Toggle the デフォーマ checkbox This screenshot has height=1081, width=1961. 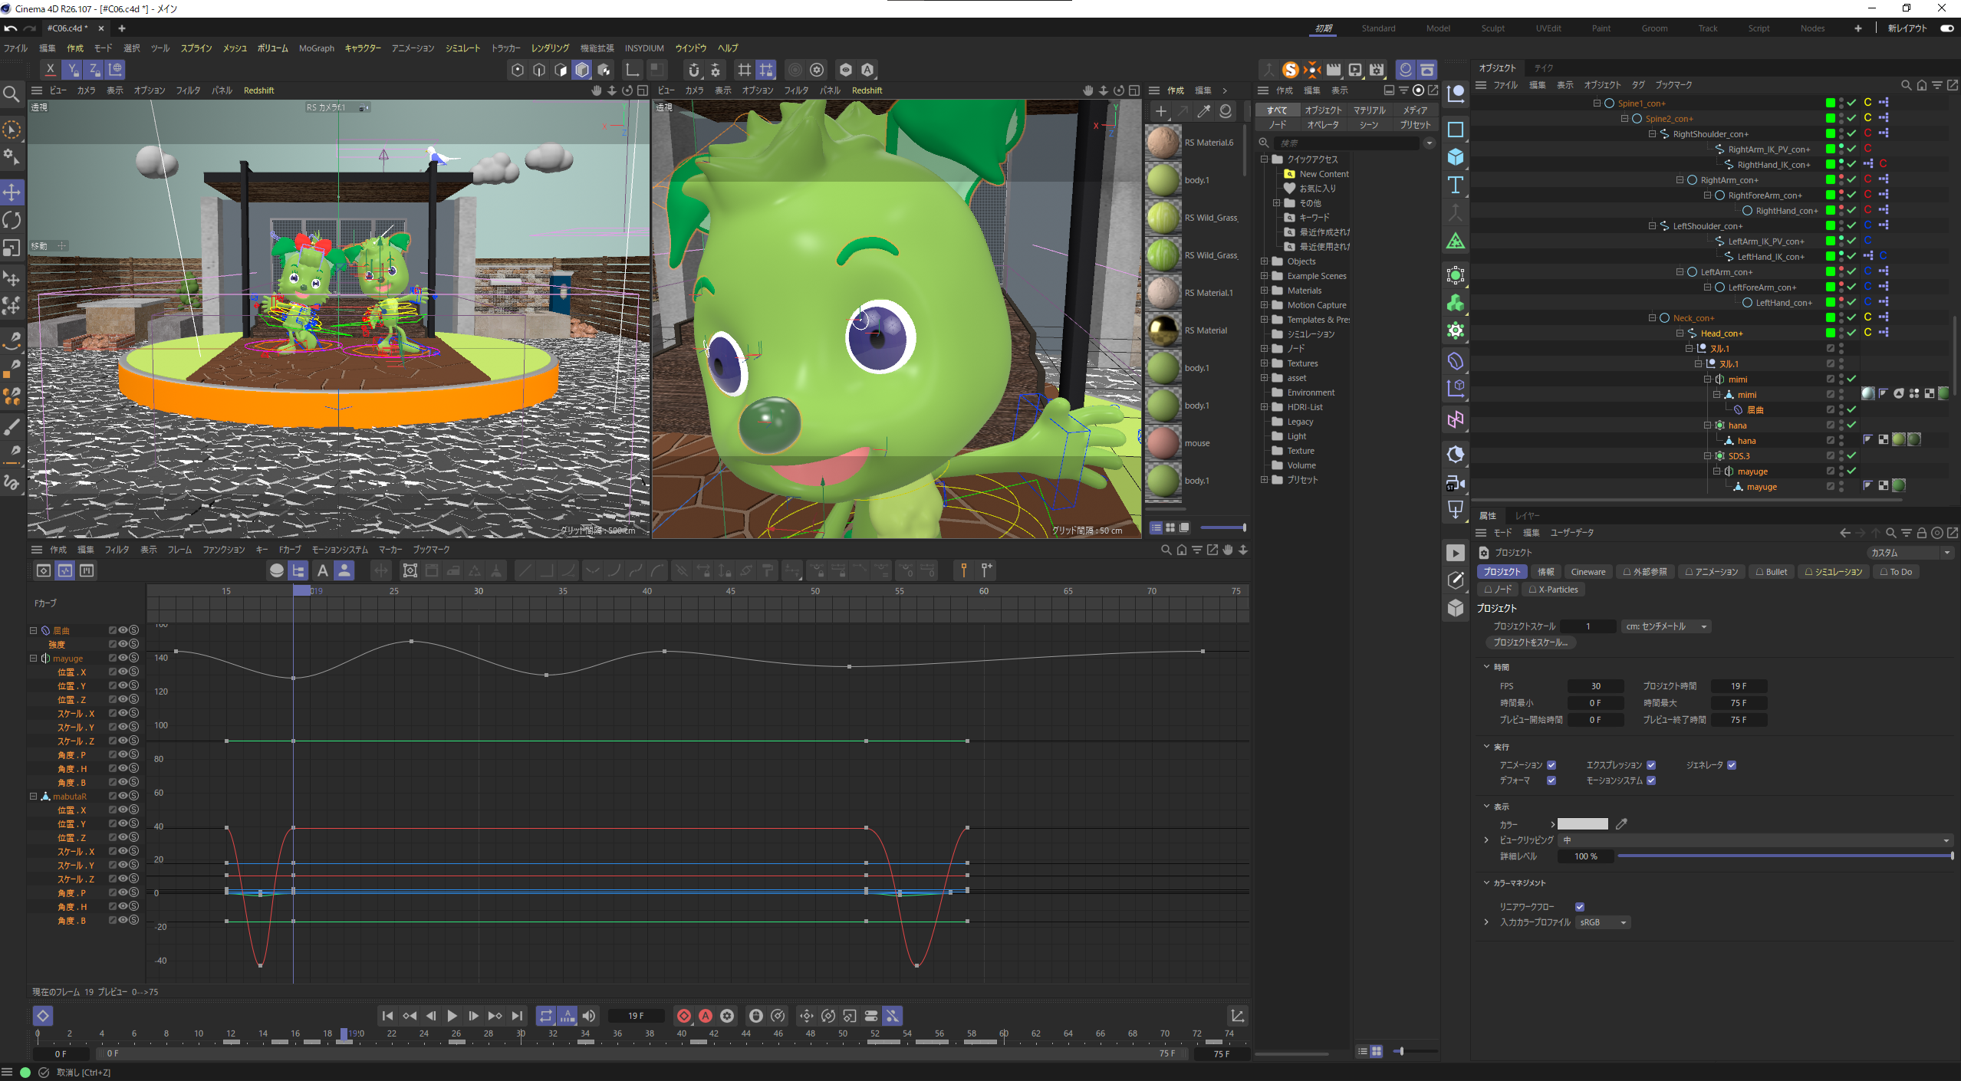coord(1551,780)
